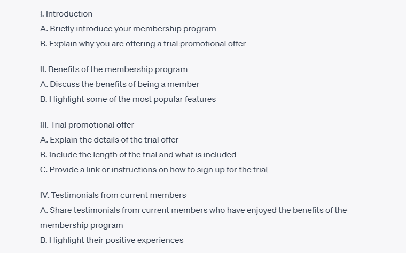This screenshot has width=406, height=253.
Task: Click the 'I. Introduction' heading line
Action: 66,14
